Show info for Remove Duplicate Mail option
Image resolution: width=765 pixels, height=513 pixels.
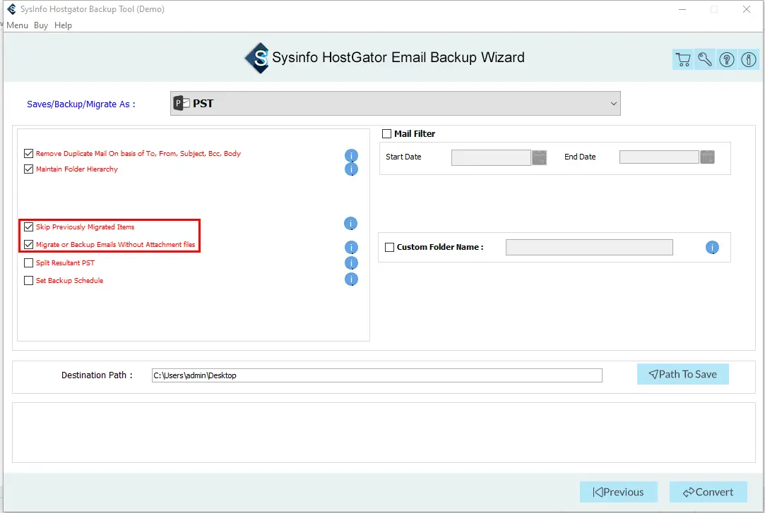pyautogui.click(x=351, y=155)
